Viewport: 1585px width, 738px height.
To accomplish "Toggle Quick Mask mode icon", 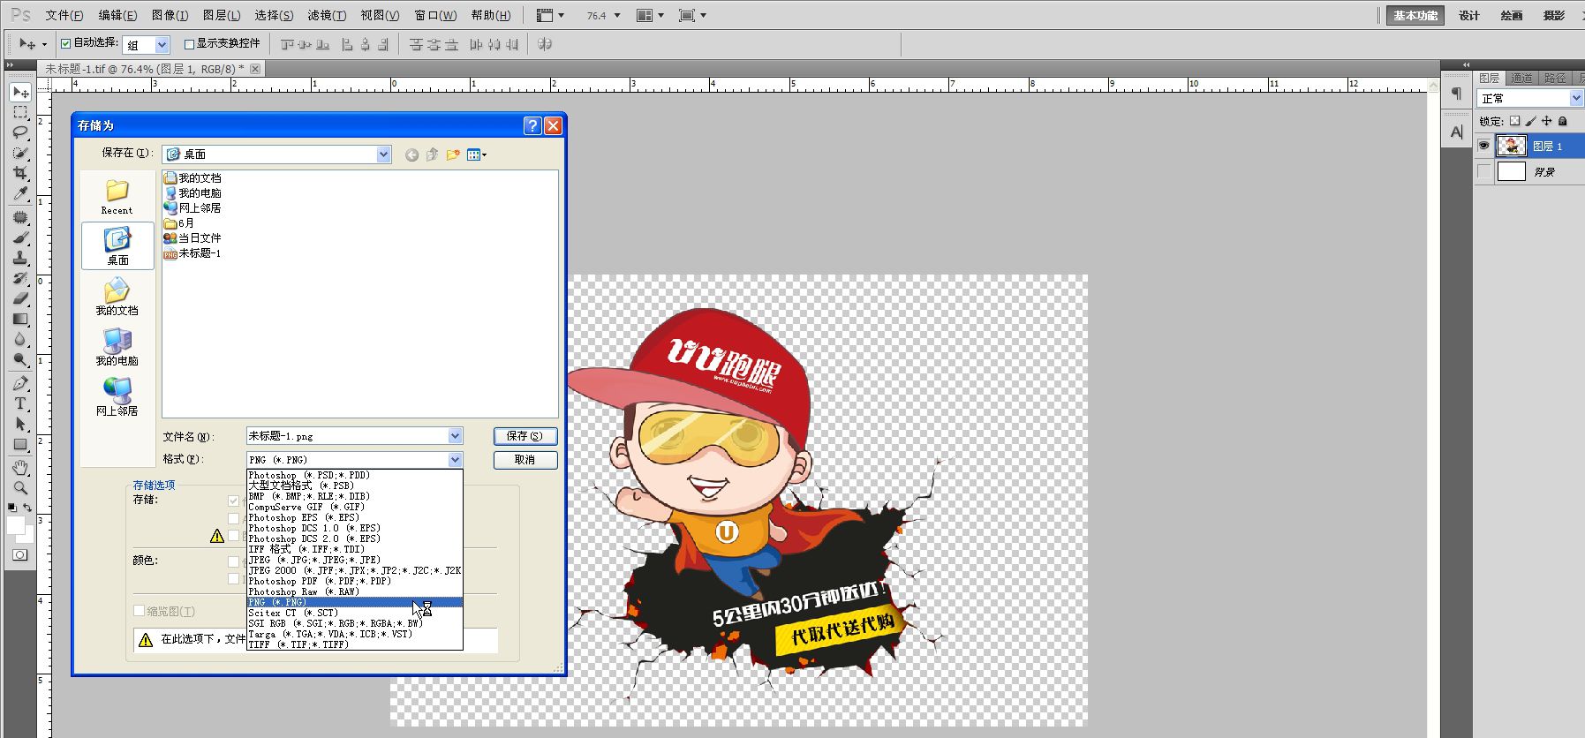I will [19, 554].
